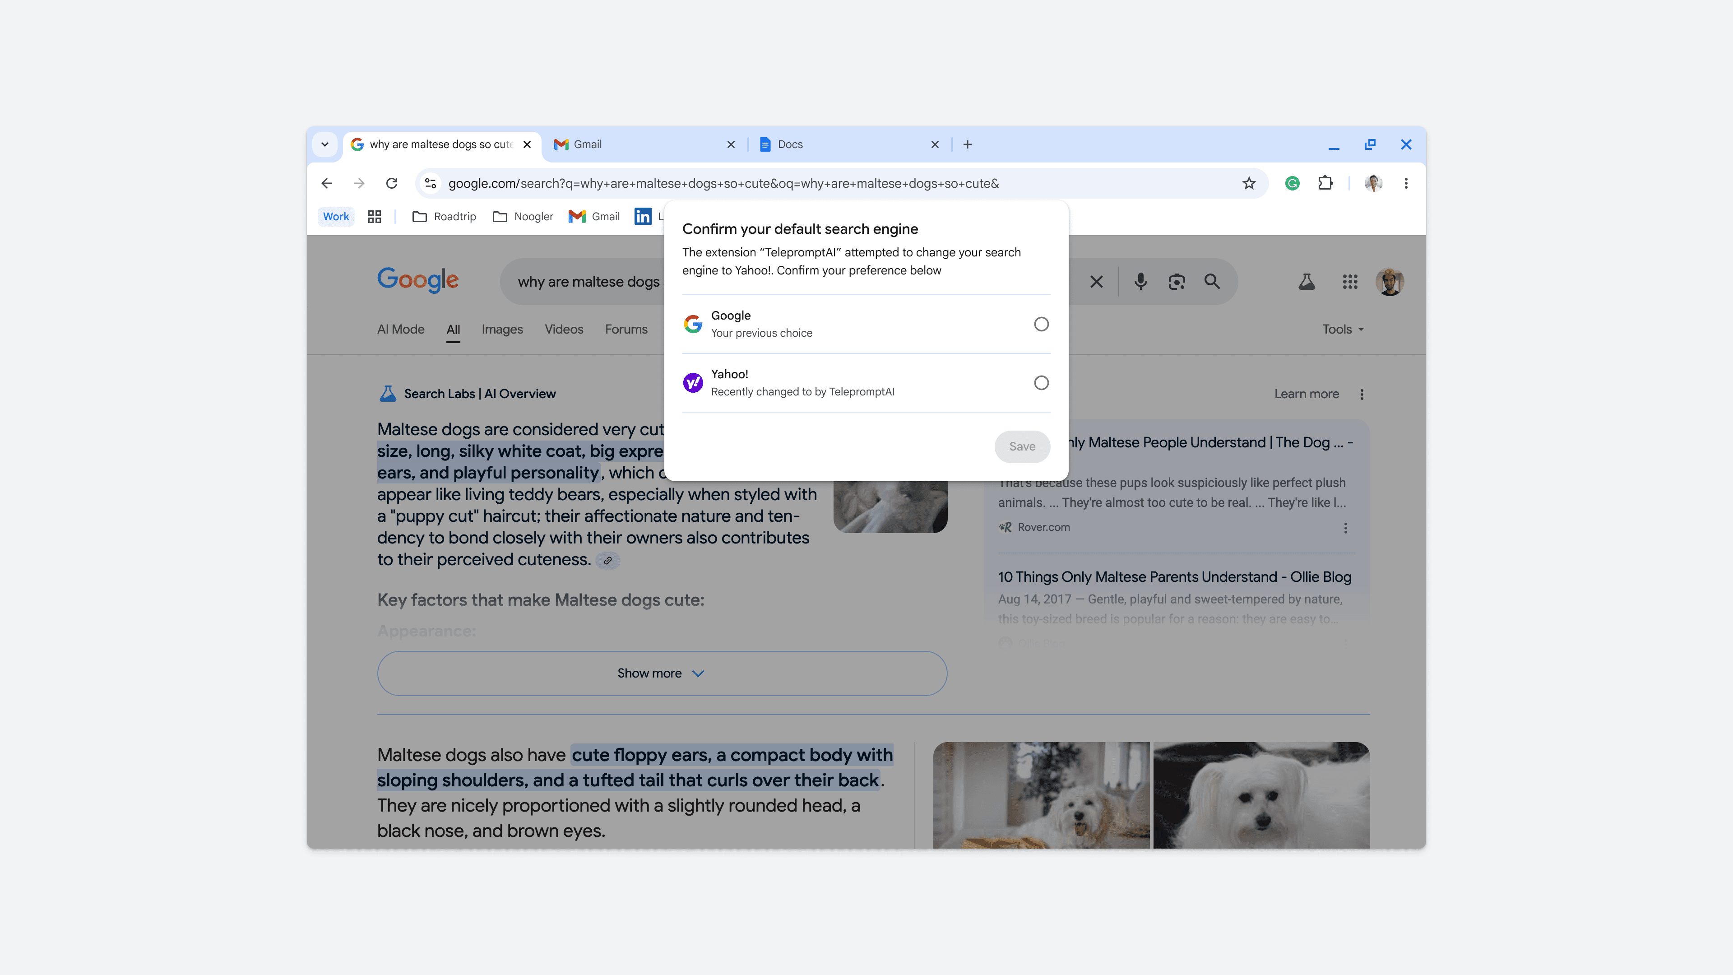Expand AI Overview with Show more
The height and width of the screenshot is (975, 1733).
661,673
